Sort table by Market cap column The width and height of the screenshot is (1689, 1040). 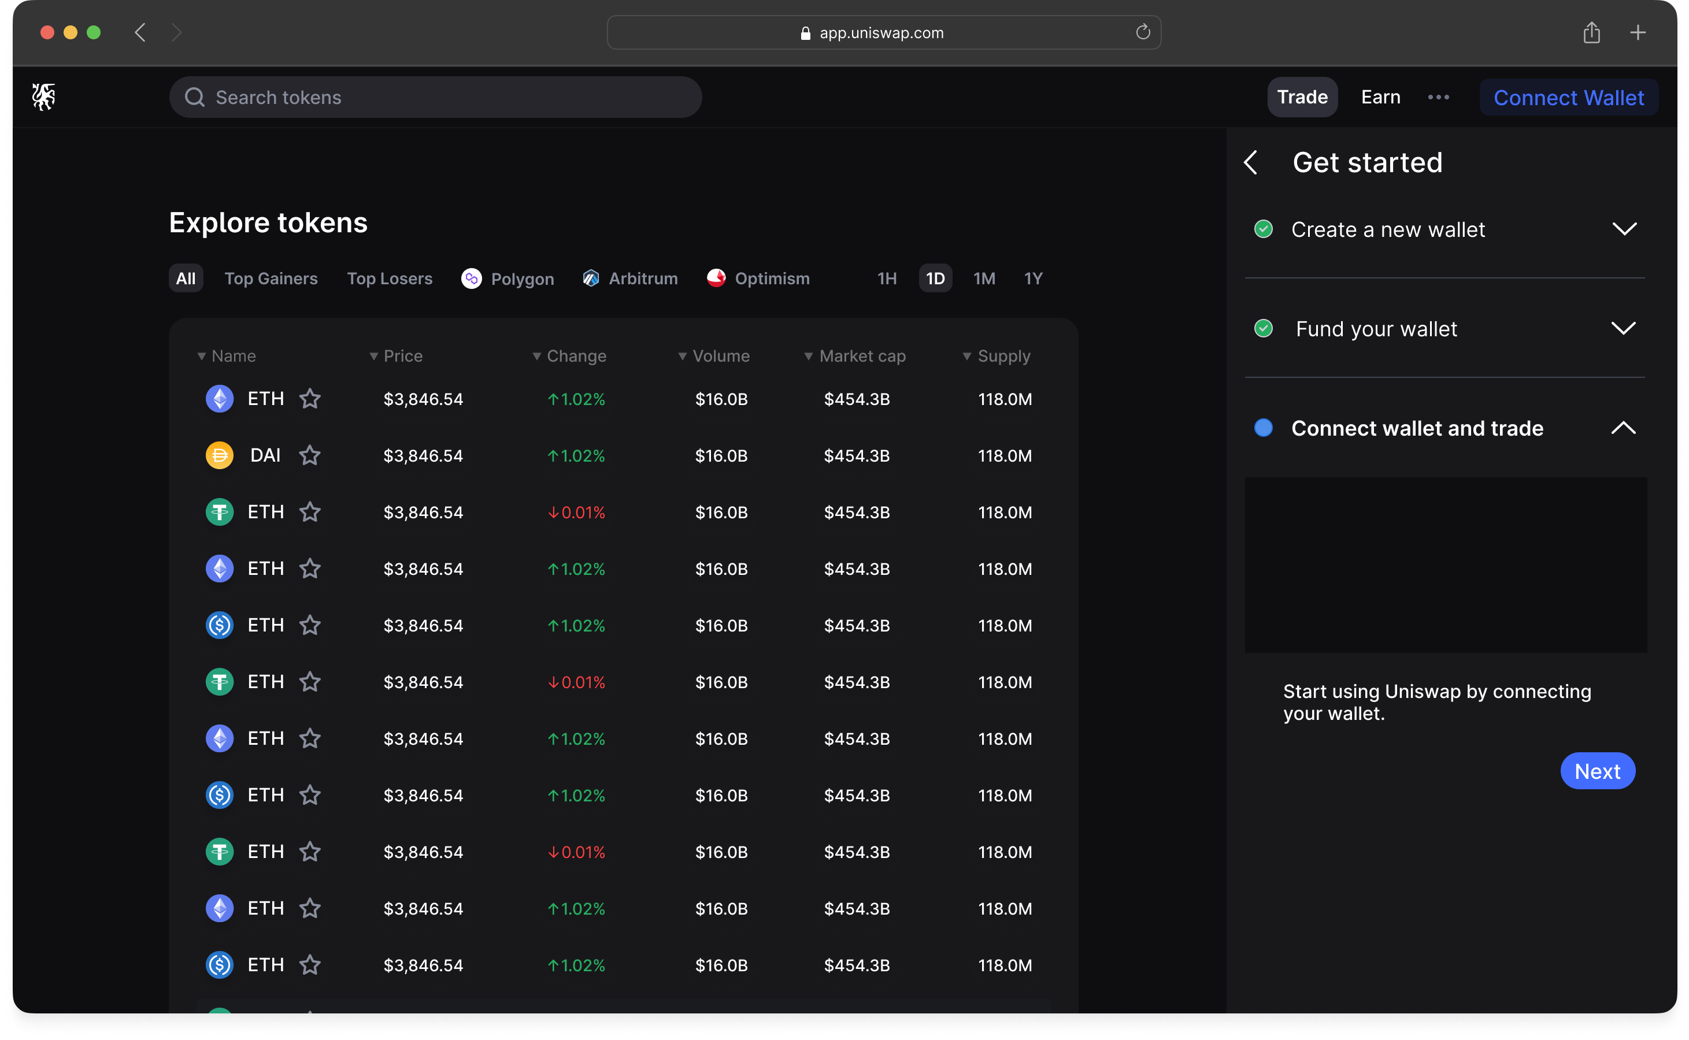click(854, 355)
